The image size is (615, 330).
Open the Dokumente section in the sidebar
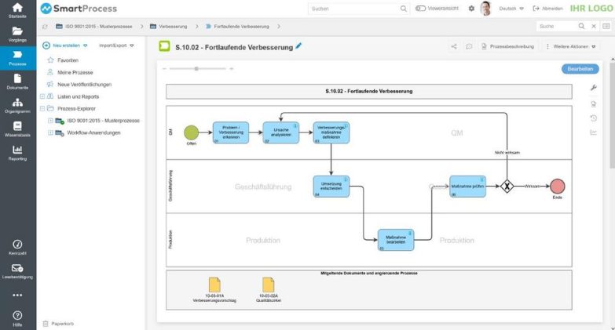click(17, 80)
